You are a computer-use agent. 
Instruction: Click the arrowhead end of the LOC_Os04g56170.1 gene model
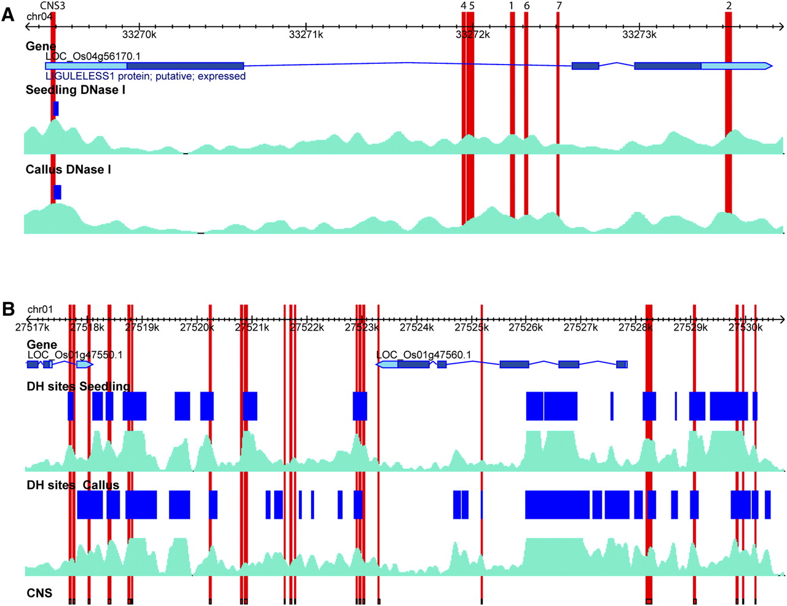(768, 66)
